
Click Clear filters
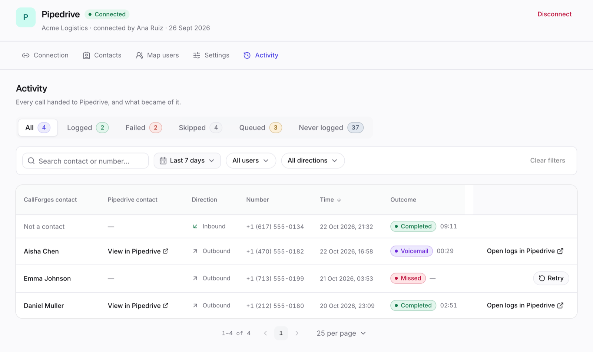point(547,161)
